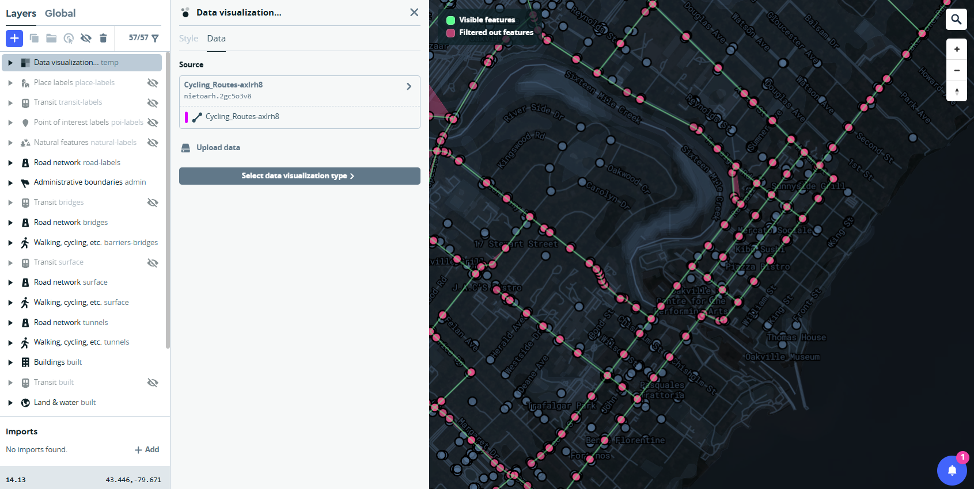
Task: Hide selected layers via toolbar eye icon
Action: pos(86,38)
